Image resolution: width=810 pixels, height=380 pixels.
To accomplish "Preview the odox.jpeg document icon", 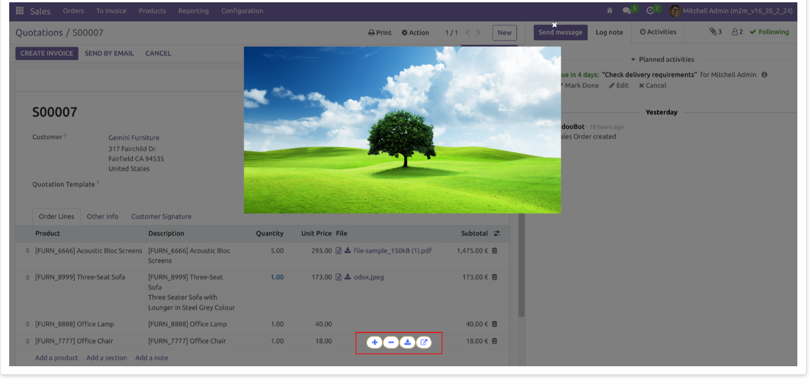I will (339, 277).
